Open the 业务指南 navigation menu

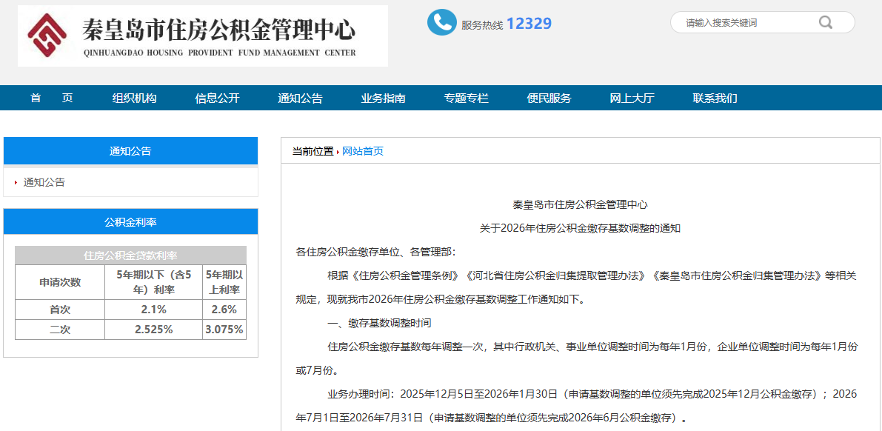(384, 98)
